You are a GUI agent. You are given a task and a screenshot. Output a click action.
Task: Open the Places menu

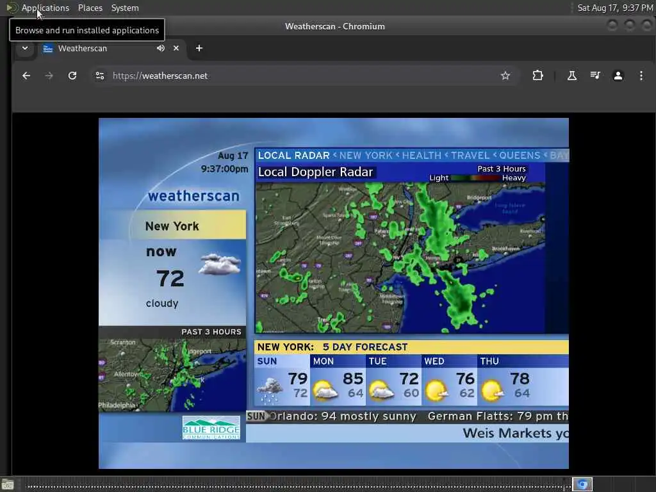point(90,8)
